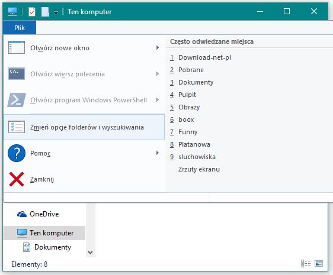The image size is (333, 275).
Task: Click the New folder icon in title bar
Action: click(45, 12)
